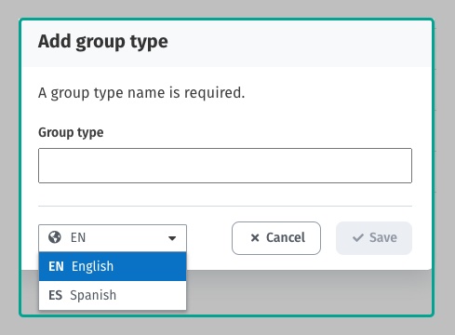Click the Add group type dialog title

point(103,42)
